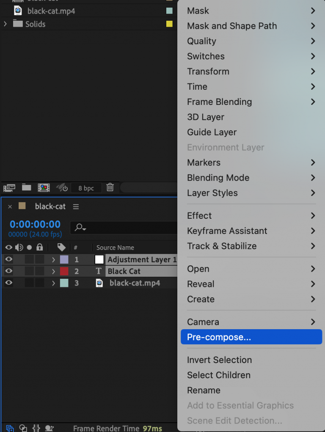Click the yellow label swatch of Solids
This screenshot has width=325, height=432.
point(170,24)
